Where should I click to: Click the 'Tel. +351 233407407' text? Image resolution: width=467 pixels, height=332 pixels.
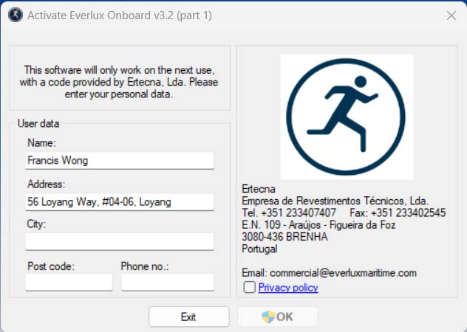(x=289, y=212)
